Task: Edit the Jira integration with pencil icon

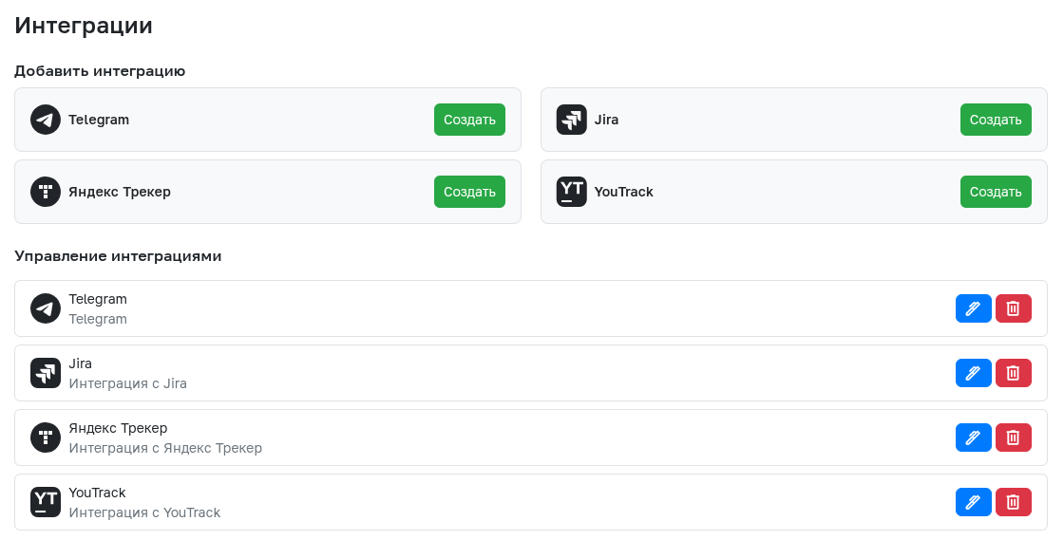Action: click(973, 373)
